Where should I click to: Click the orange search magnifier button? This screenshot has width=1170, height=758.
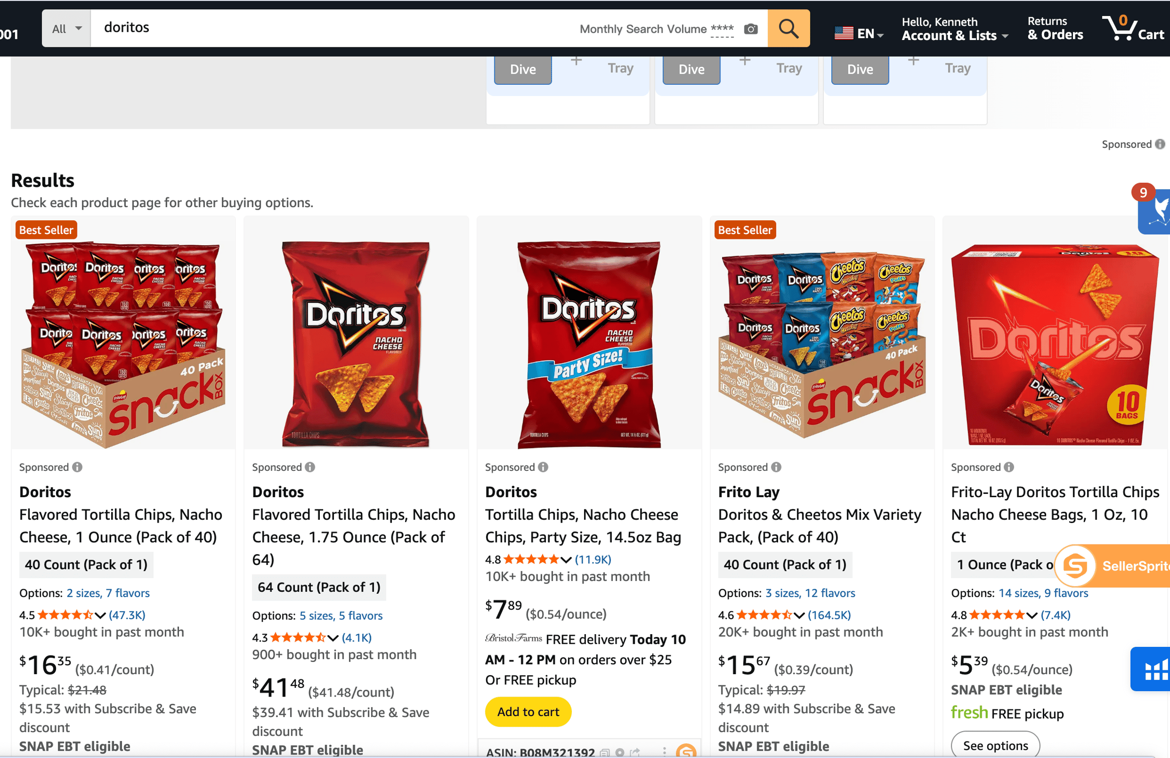point(788,28)
